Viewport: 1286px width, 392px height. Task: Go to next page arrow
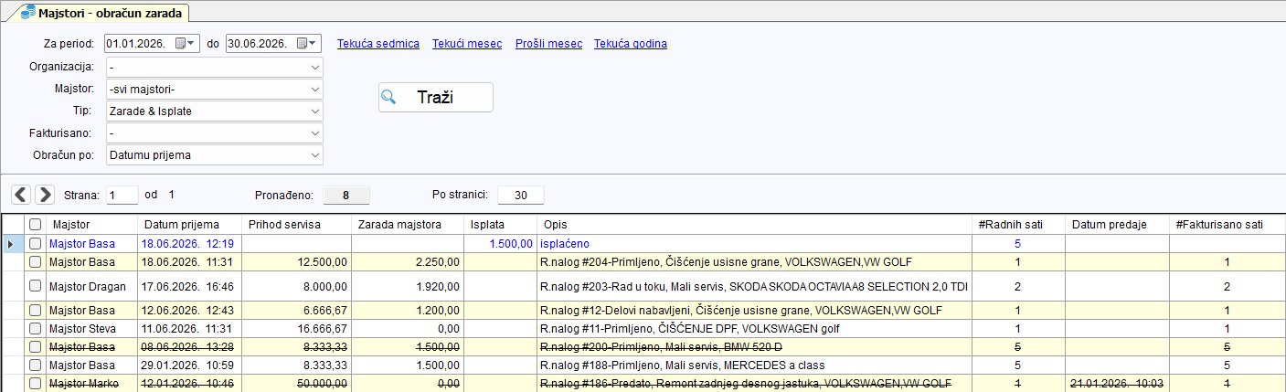click(x=44, y=194)
